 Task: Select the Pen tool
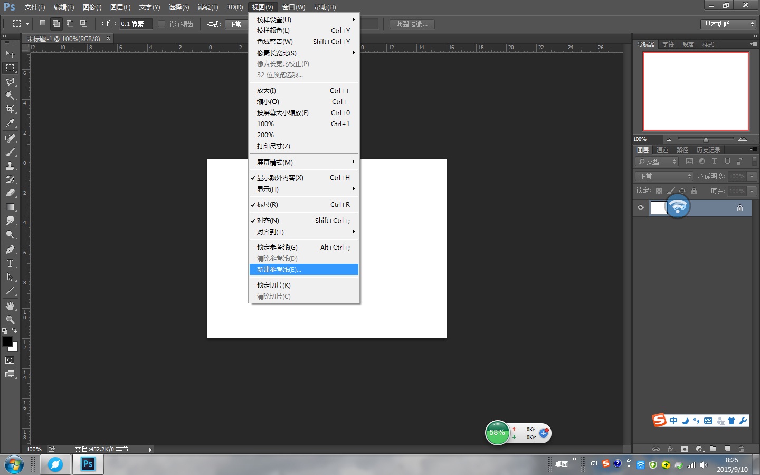10,250
